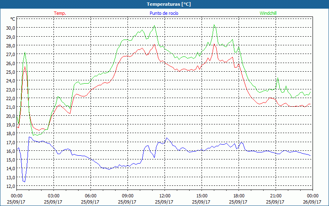Select the green 'Windchill' legend label

click(268, 13)
